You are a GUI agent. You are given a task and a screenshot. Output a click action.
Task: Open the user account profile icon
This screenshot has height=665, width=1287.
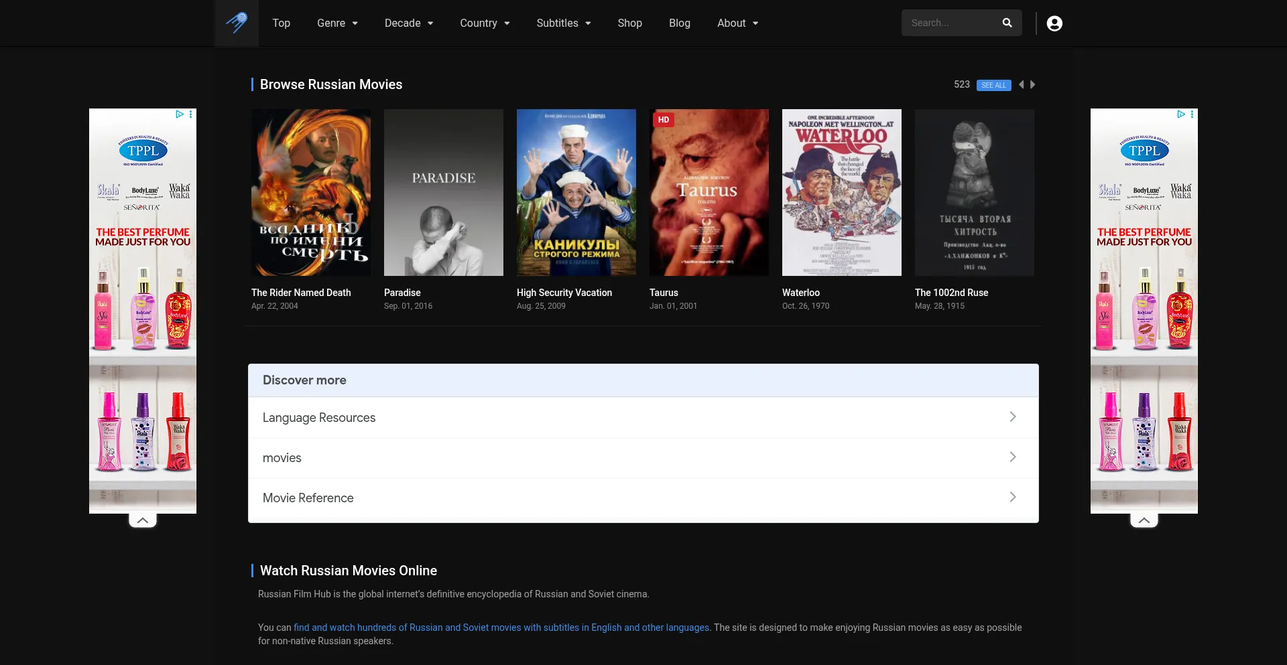click(1054, 23)
